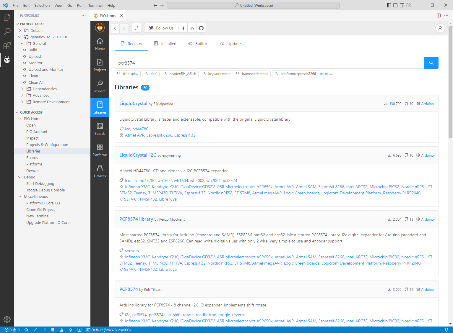Click the 'tft display' search suggestion
453x333 pixels.
coord(128,74)
